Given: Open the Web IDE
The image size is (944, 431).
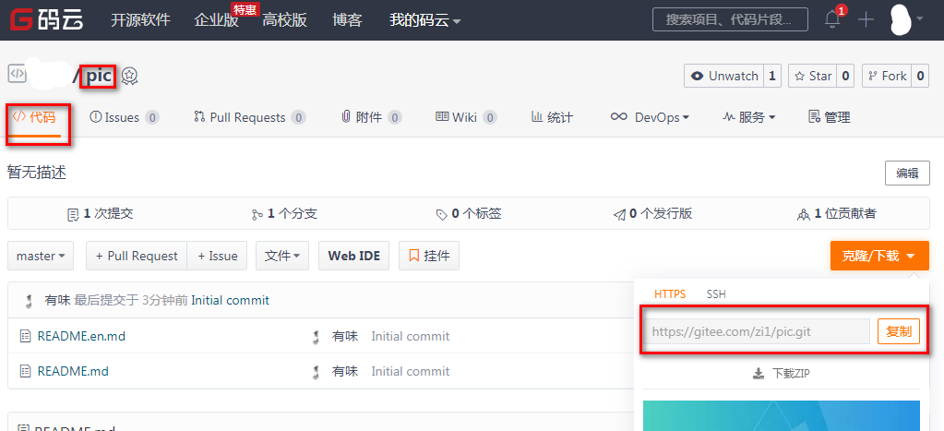Looking at the screenshot, I should click(354, 256).
